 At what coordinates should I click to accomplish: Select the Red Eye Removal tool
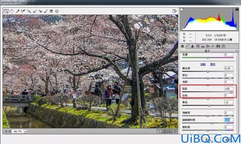coord(40,11)
